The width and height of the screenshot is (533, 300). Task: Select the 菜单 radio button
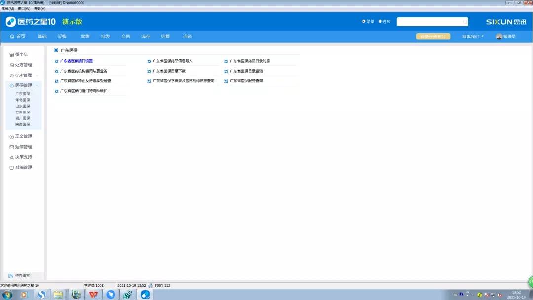pos(364,21)
